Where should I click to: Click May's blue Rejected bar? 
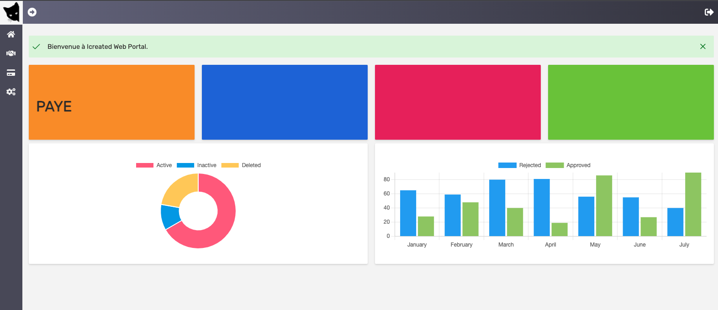point(586,216)
